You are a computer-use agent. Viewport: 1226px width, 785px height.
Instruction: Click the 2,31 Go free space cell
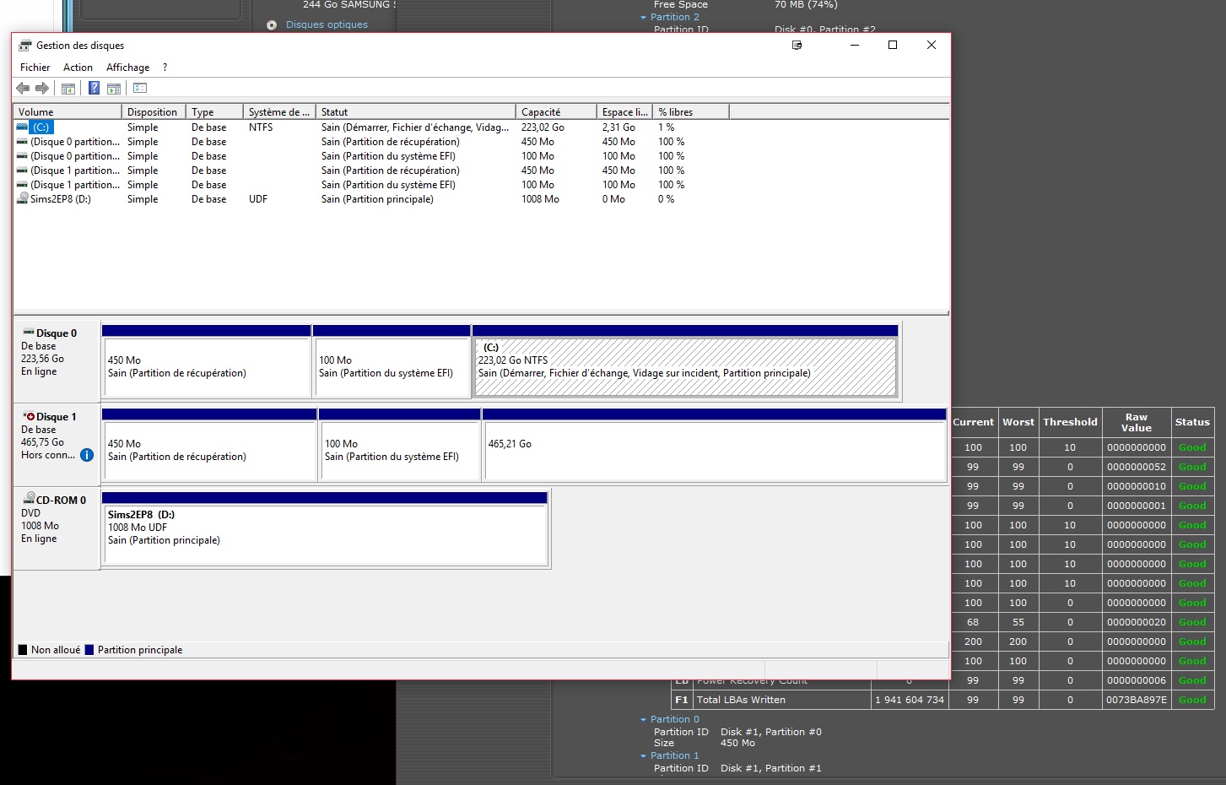(618, 127)
